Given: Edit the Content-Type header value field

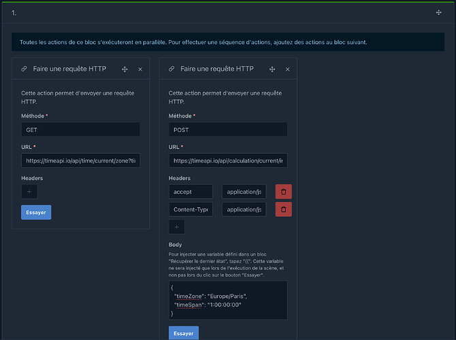Looking at the screenshot, I should click(244, 209).
